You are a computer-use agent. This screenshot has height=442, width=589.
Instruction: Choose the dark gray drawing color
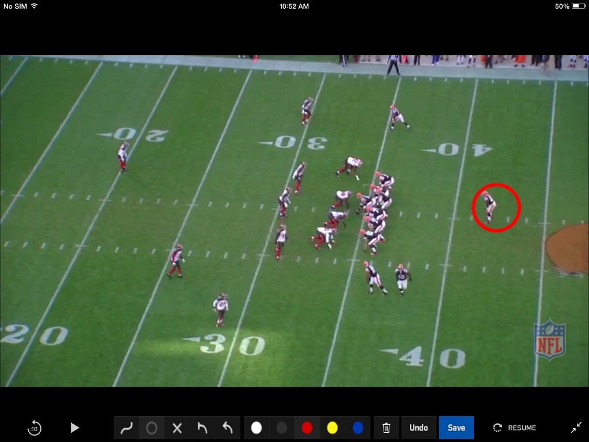click(x=282, y=428)
